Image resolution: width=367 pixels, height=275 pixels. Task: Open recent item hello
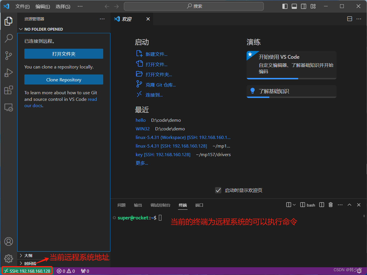[x=140, y=120]
